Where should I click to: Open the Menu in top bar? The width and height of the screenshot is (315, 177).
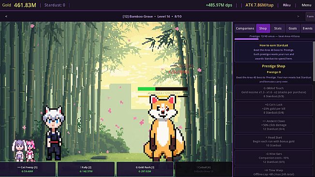click(306, 5)
